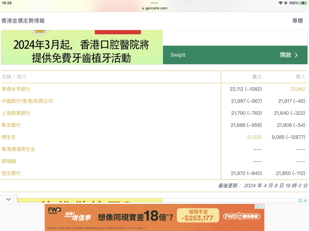Tap the Wi-Fi status icon
The width and height of the screenshot is (309, 231).
tap(280, 3)
